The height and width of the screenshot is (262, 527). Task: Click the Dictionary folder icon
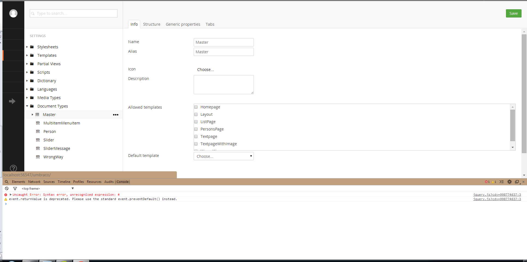point(32,81)
